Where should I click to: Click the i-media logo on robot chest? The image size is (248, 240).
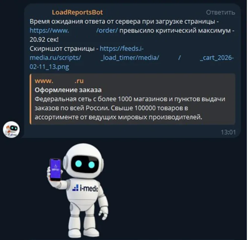(x=85, y=188)
